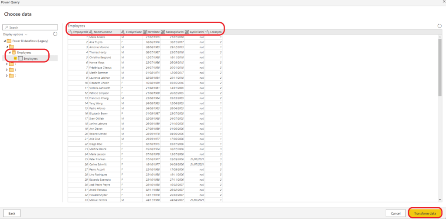Collapse the Employees dataflow node

point(9,52)
